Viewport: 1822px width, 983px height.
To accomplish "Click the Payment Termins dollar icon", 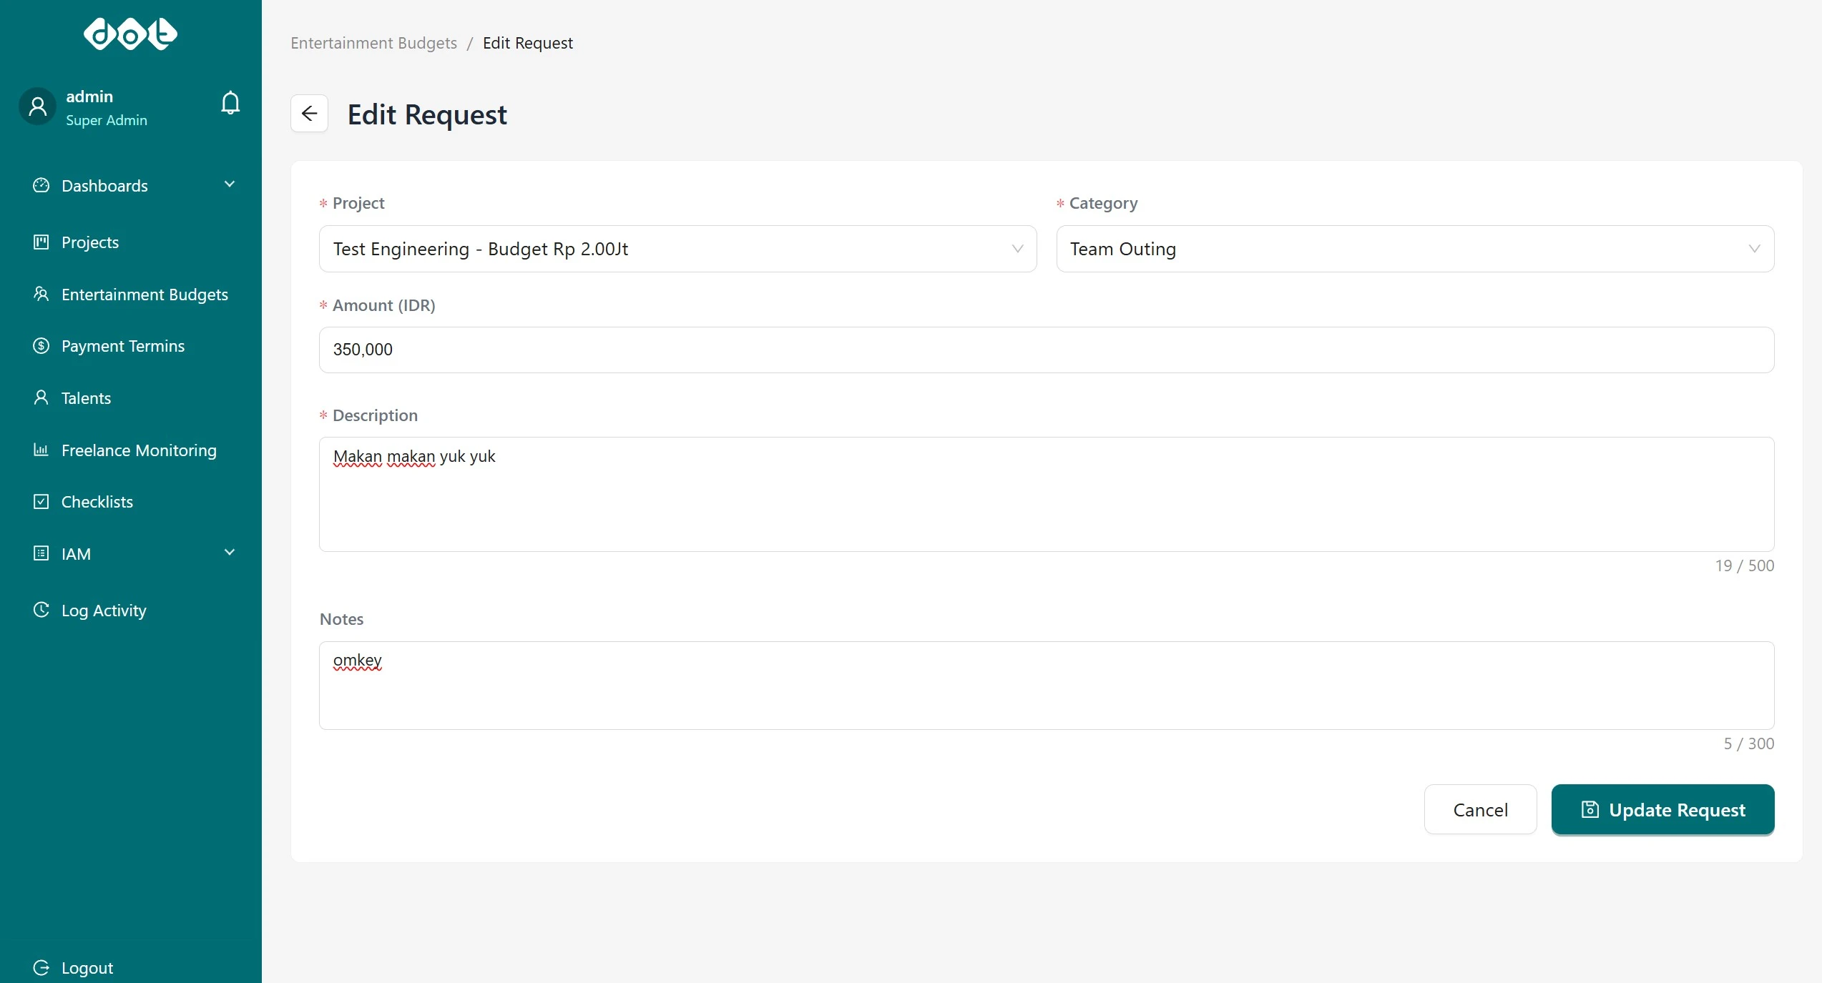I will point(41,346).
